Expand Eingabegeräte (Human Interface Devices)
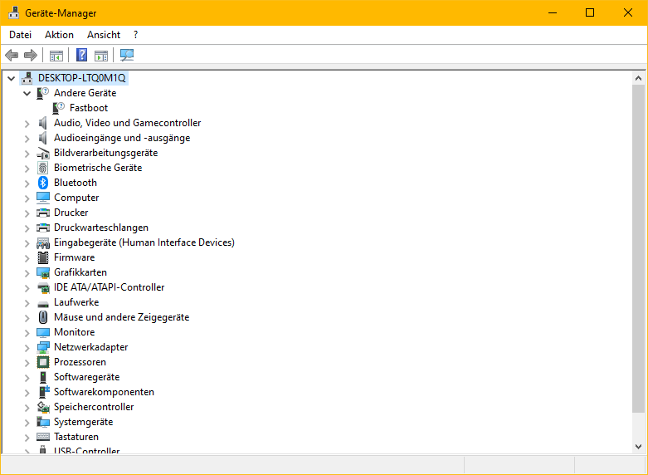 (27, 242)
